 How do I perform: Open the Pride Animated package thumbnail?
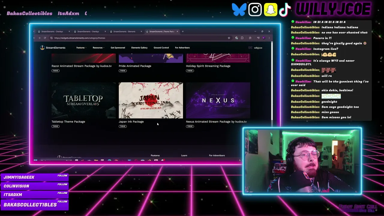tap(151, 58)
